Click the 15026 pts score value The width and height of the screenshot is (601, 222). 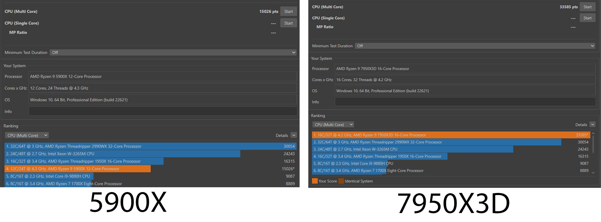[x=269, y=11]
